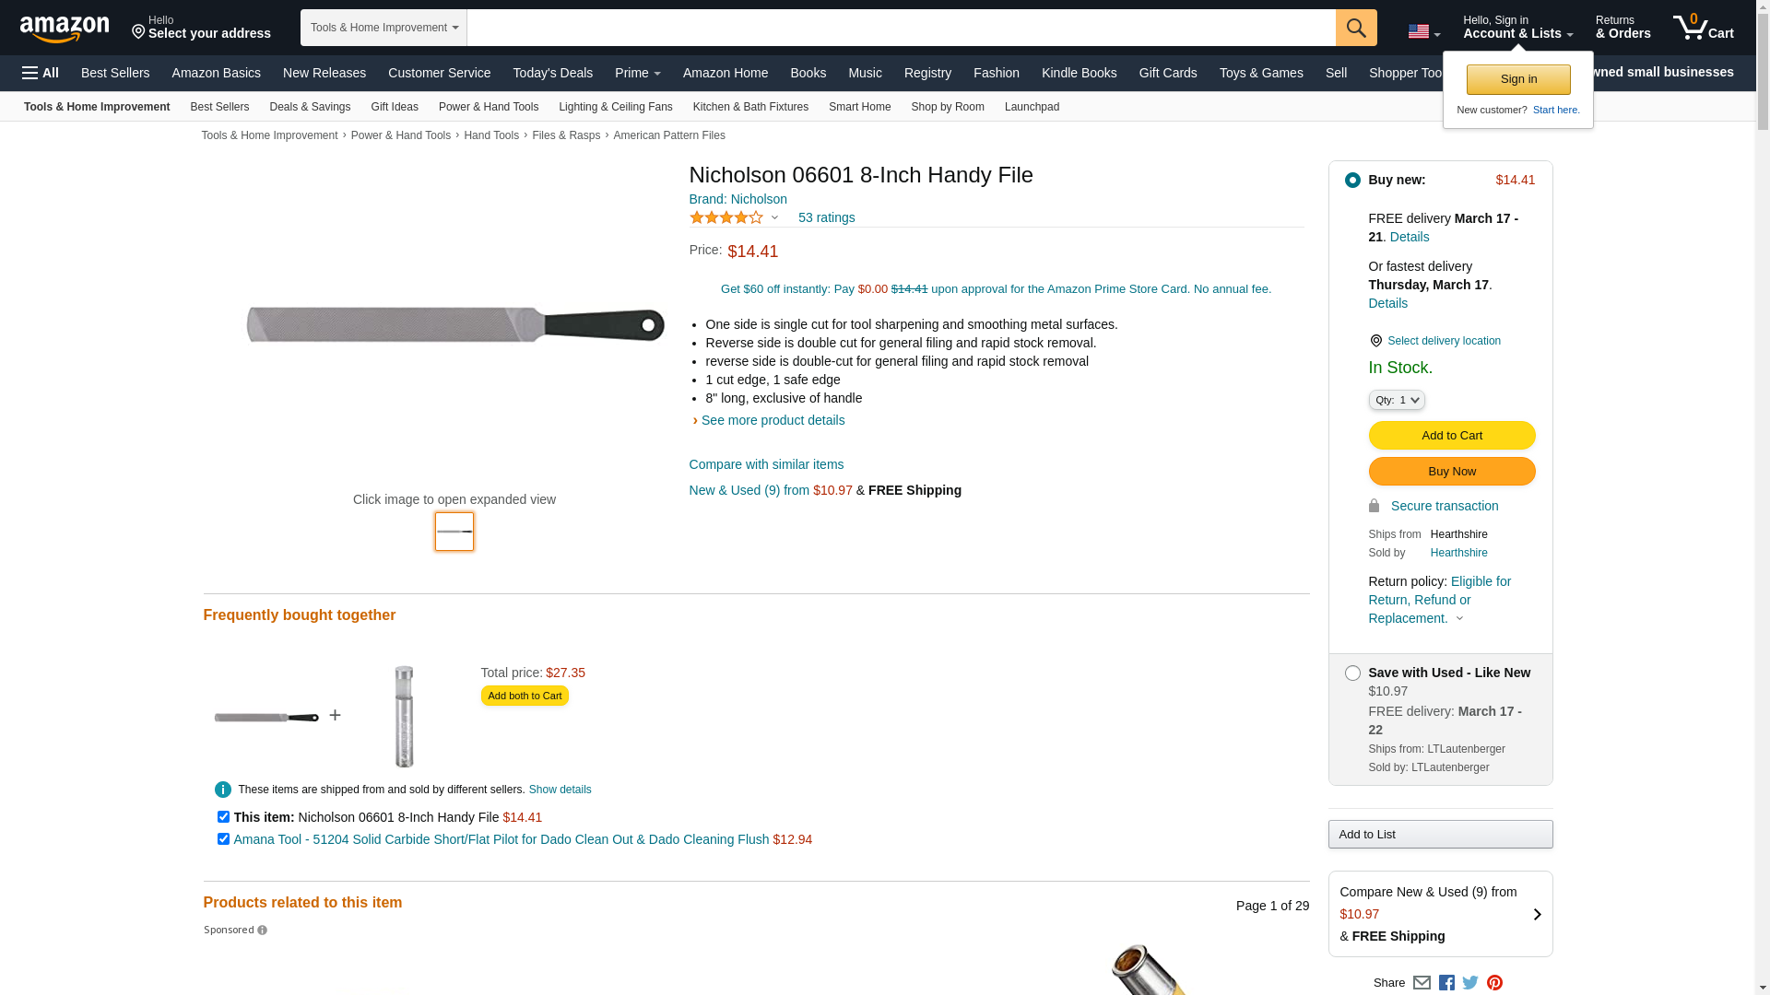Click the search magnifier button
The image size is (1770, 995).
[x=1355, y=28]
